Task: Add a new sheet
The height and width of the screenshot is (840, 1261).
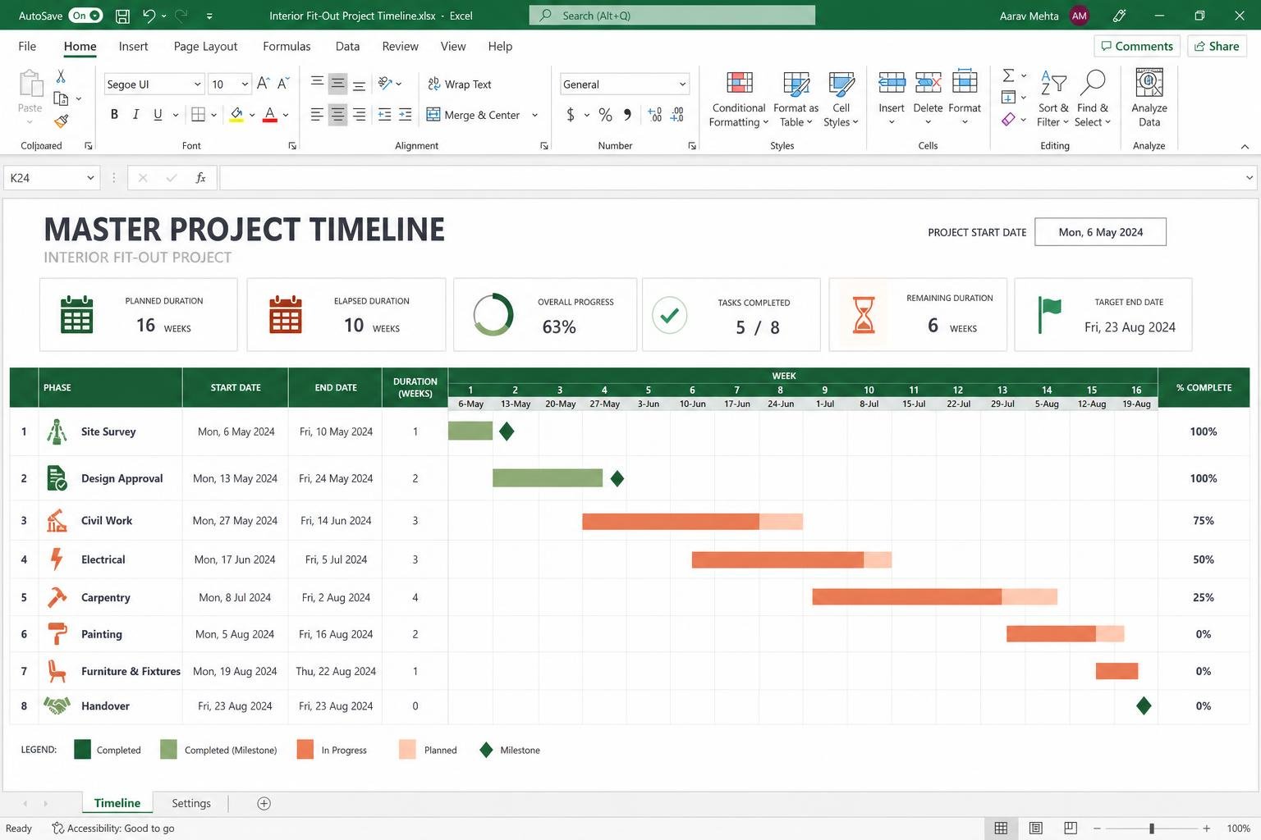Action: pos(264,803)
